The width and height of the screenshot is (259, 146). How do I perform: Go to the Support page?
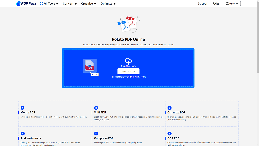pyautogui.click(x=203, y=4)
